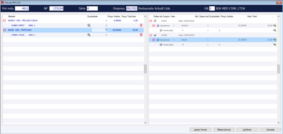The image size is (283, 134).
Task: Click right panel Preço Unitário column header
Action: (227, 16)
